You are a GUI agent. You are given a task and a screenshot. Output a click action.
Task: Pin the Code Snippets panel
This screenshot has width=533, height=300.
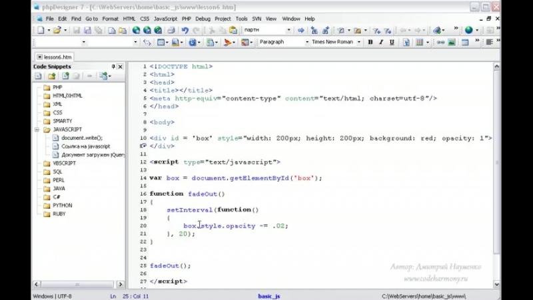click(x=113, y=67)
